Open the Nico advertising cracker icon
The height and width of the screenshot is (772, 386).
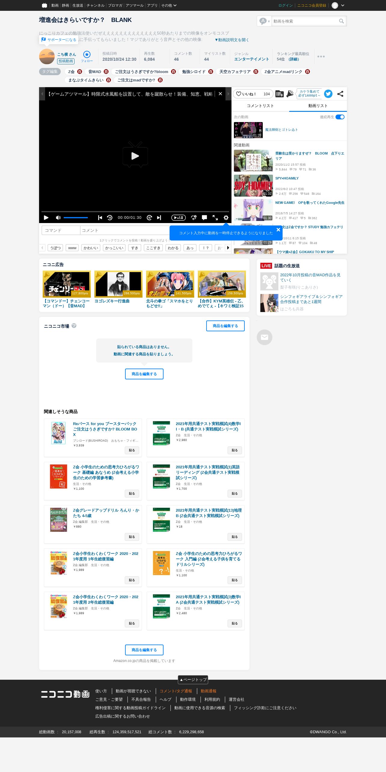[x=290, y=94]
